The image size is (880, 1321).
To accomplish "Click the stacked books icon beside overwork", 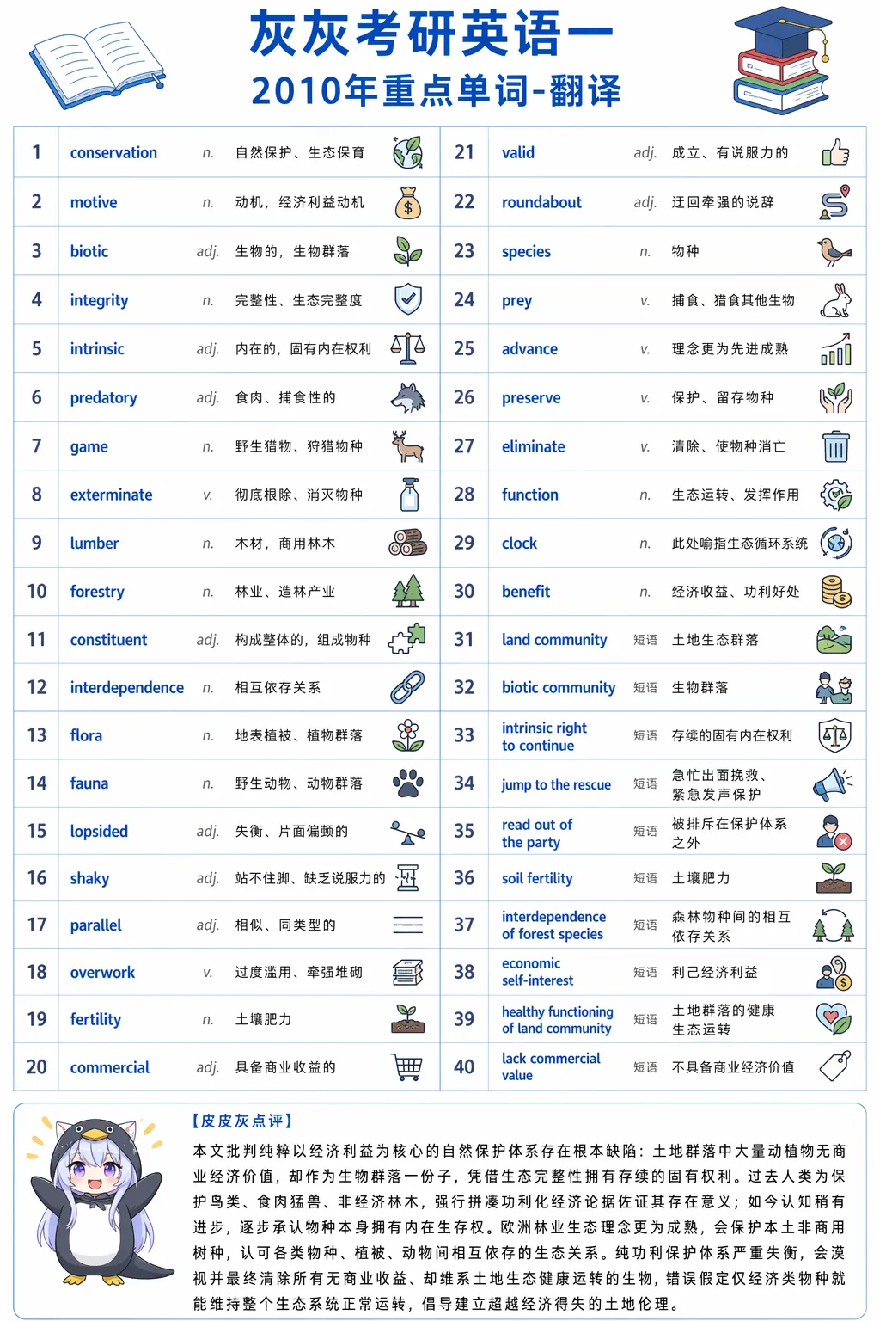I will 407,972.
